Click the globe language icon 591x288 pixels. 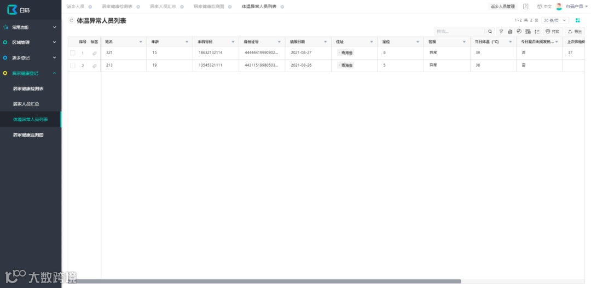(540, 7)
